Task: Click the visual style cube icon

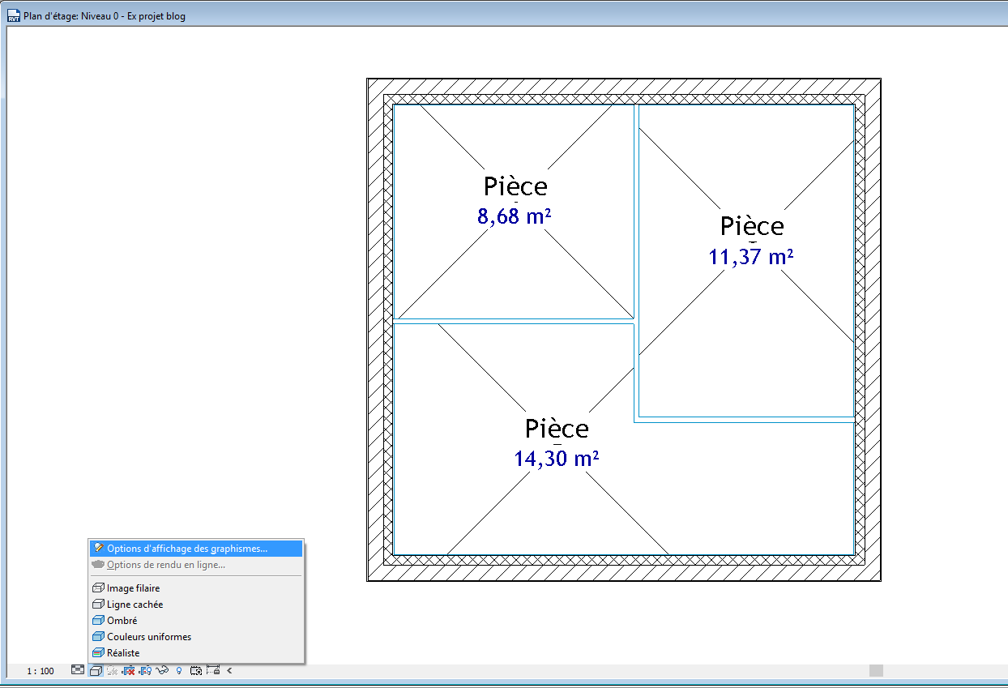Action: [x=96, y=670]
